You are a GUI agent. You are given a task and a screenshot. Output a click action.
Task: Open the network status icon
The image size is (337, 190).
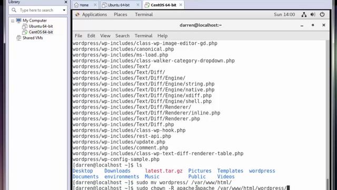point(304,15)
